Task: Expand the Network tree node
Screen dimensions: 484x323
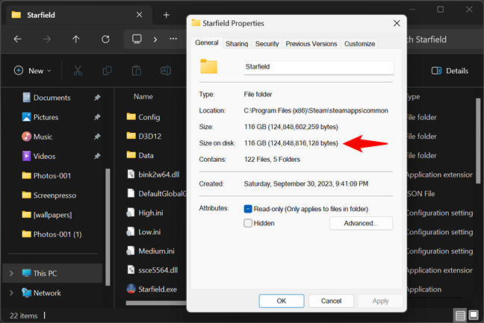Action: [10, 293]
